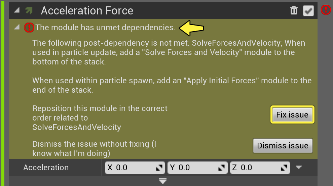Screen dimensions: 333x186
Task: Click the red error icon beside the module header
Action: [x=326, y=10]
